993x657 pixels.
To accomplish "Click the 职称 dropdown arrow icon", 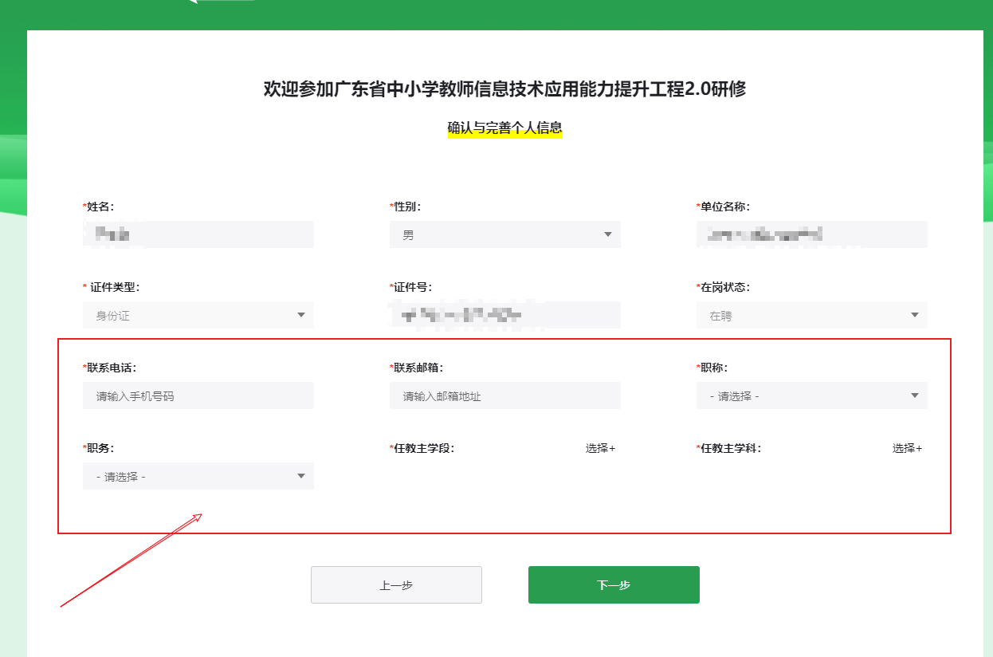I will 915,395.
